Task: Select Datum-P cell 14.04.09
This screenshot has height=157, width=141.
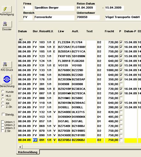Action: pyautogui.click(x=131, y=80)
